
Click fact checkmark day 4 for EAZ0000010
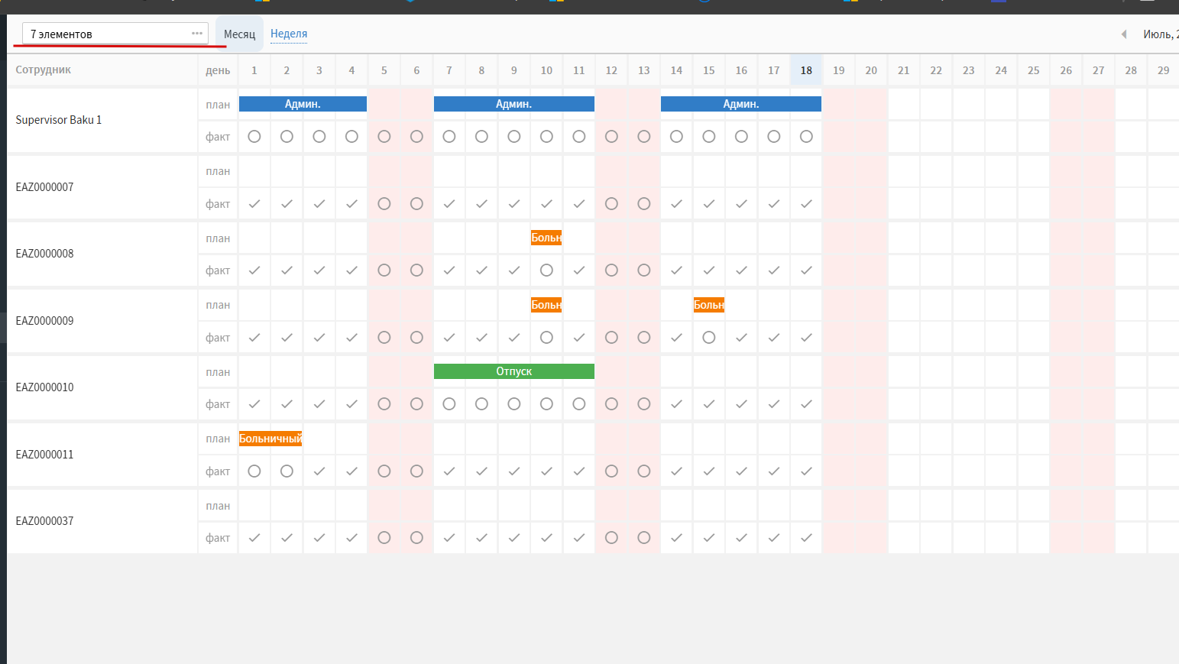(x=351, y=404)
